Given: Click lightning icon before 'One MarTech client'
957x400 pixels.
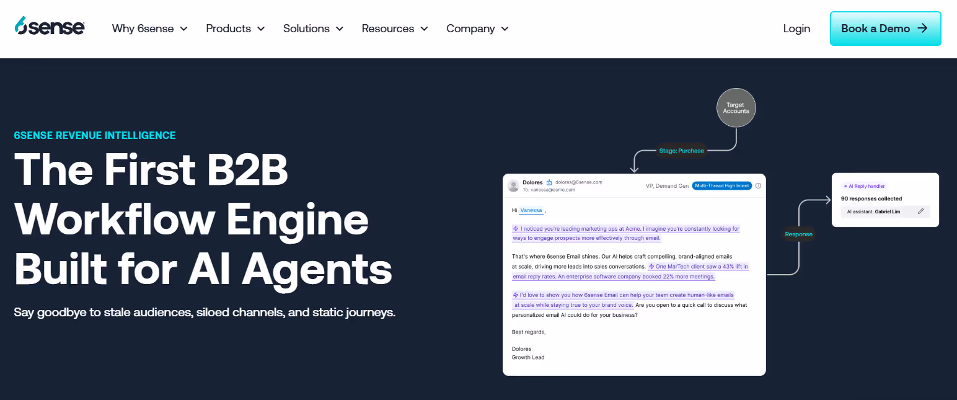Looking at the screenshot, I should pos(651,267).
